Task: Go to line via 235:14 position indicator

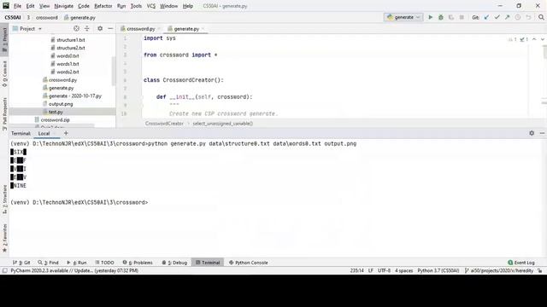Action: (x=356, y=270)
